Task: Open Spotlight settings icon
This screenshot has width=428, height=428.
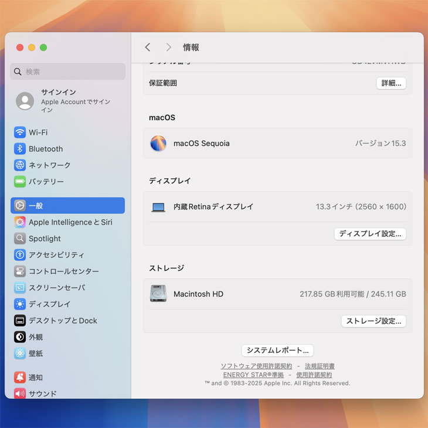Action: click(x=20, y=239)
